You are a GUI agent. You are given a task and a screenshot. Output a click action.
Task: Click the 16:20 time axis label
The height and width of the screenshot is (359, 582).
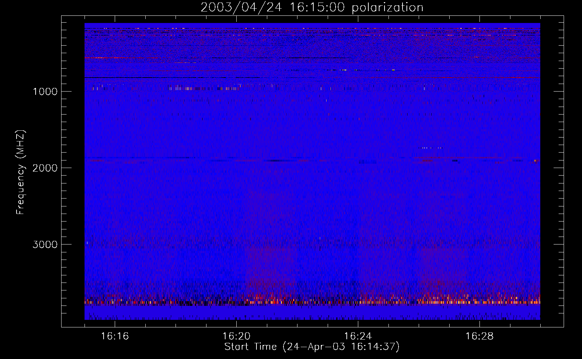coord(236,336)
